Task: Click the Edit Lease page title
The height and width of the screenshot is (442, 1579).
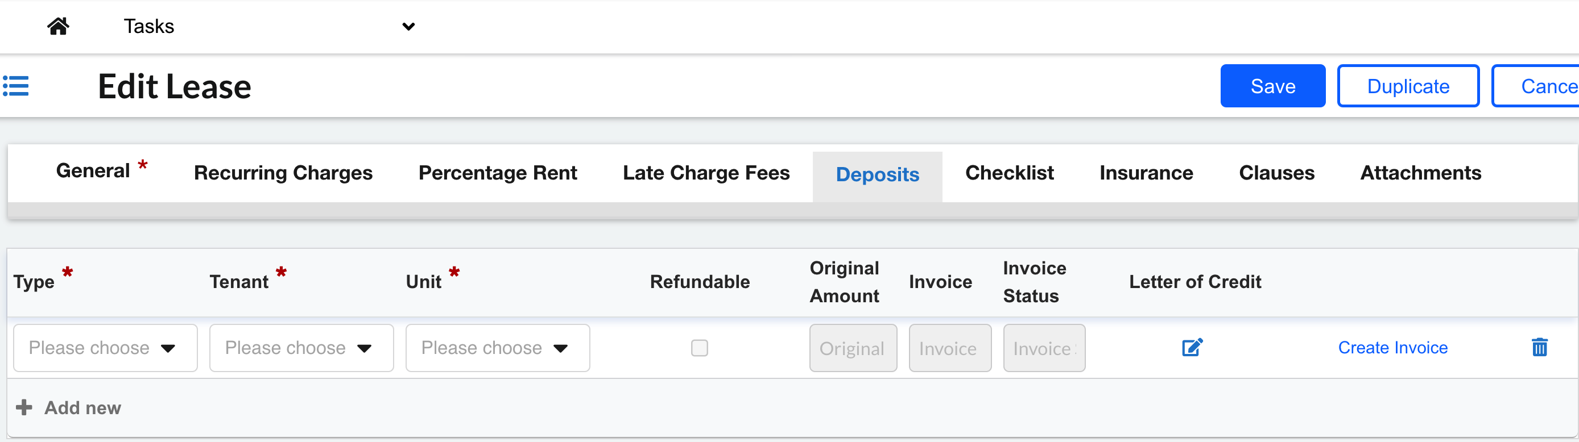Action: click(x=175, y=86)
